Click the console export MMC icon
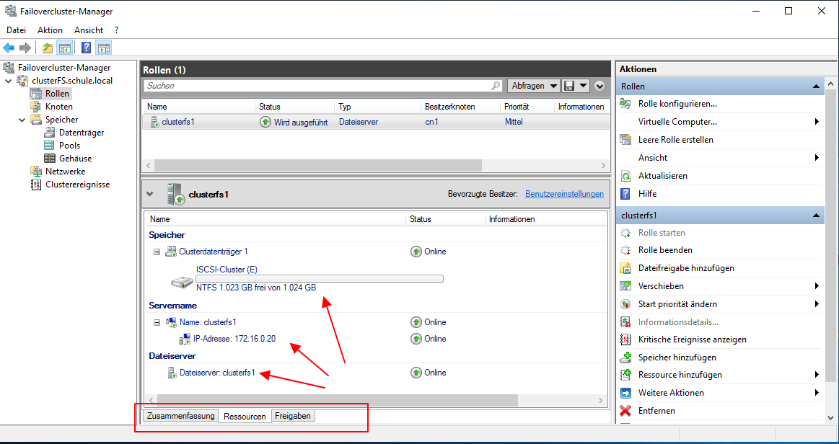The width and height of the screenshot is (839, 444). pos(47,48)
